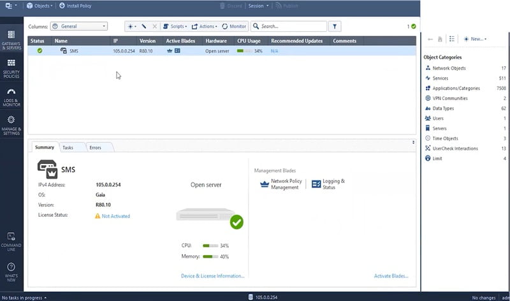Click the Network Policy Management blade icon in row
The height and width of the screenshot is (301, 510).
point(170,51)
